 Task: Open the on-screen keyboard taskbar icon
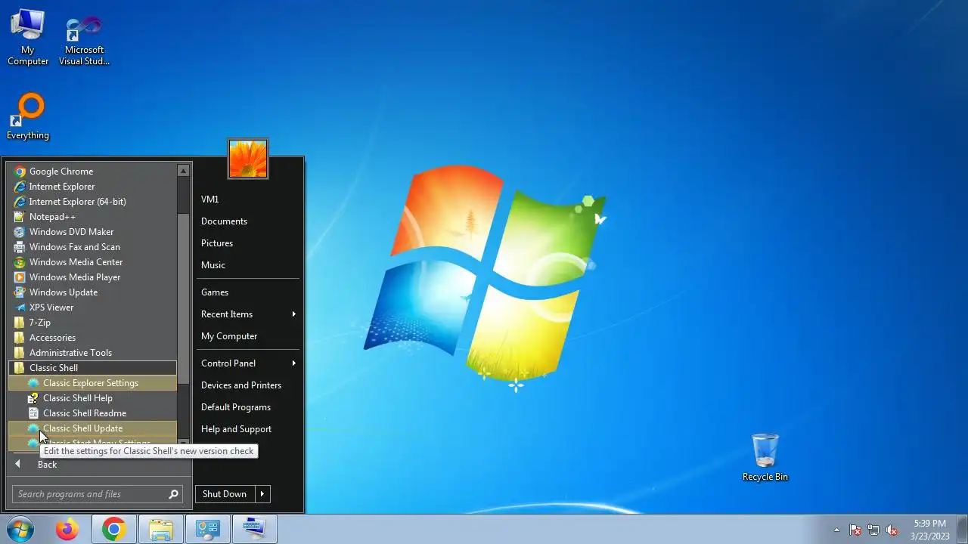(255, 529)
